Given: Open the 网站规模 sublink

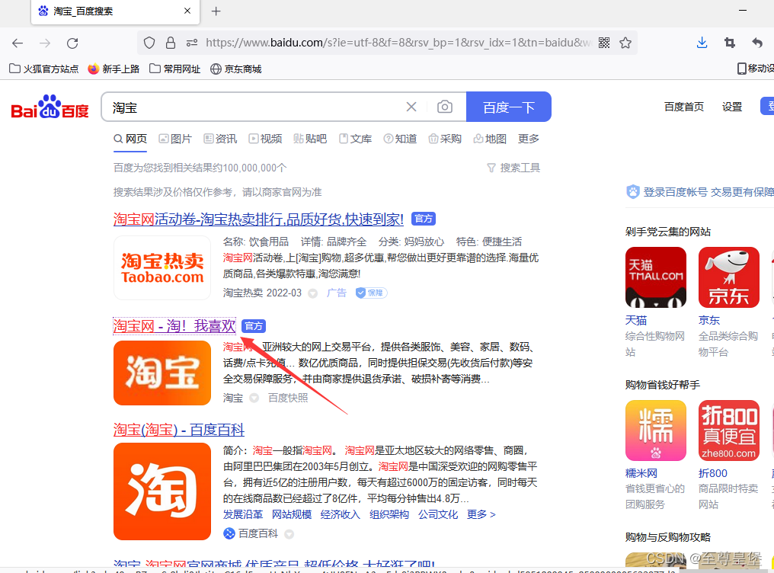Looking at the screenshot, I should point(292,514).
